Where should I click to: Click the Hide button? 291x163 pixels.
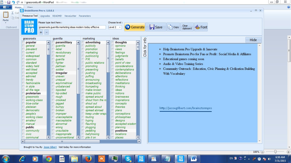coord(253,40)
